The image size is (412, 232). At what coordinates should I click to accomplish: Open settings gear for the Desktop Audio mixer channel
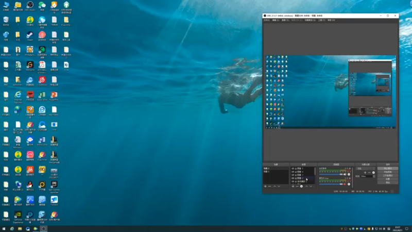click(x=349, y=174)
